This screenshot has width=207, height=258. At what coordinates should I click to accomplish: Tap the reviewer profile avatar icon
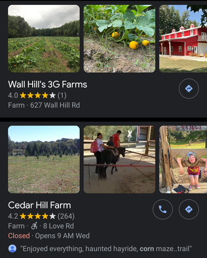coord(12,249)
